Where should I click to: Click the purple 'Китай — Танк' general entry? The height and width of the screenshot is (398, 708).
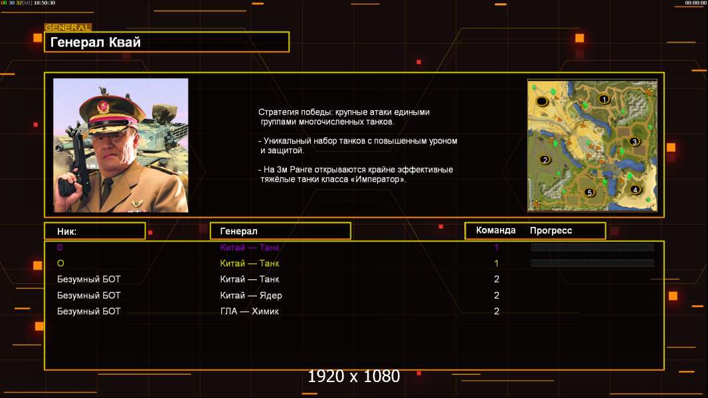click(x=249, y=247)
